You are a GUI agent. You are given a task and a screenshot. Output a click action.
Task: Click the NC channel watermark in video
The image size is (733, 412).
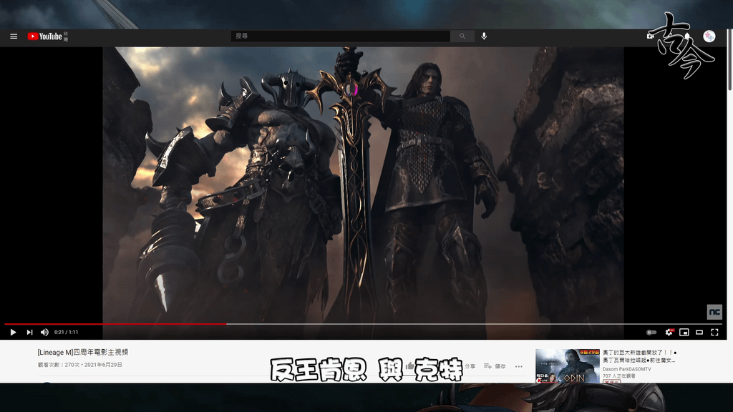pos(714,312)
